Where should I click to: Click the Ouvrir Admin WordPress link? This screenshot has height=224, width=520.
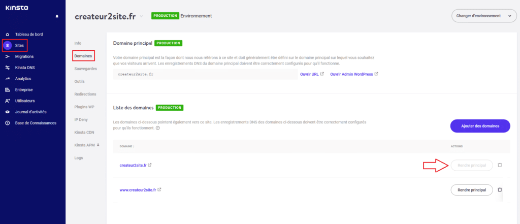pos(351,74)
